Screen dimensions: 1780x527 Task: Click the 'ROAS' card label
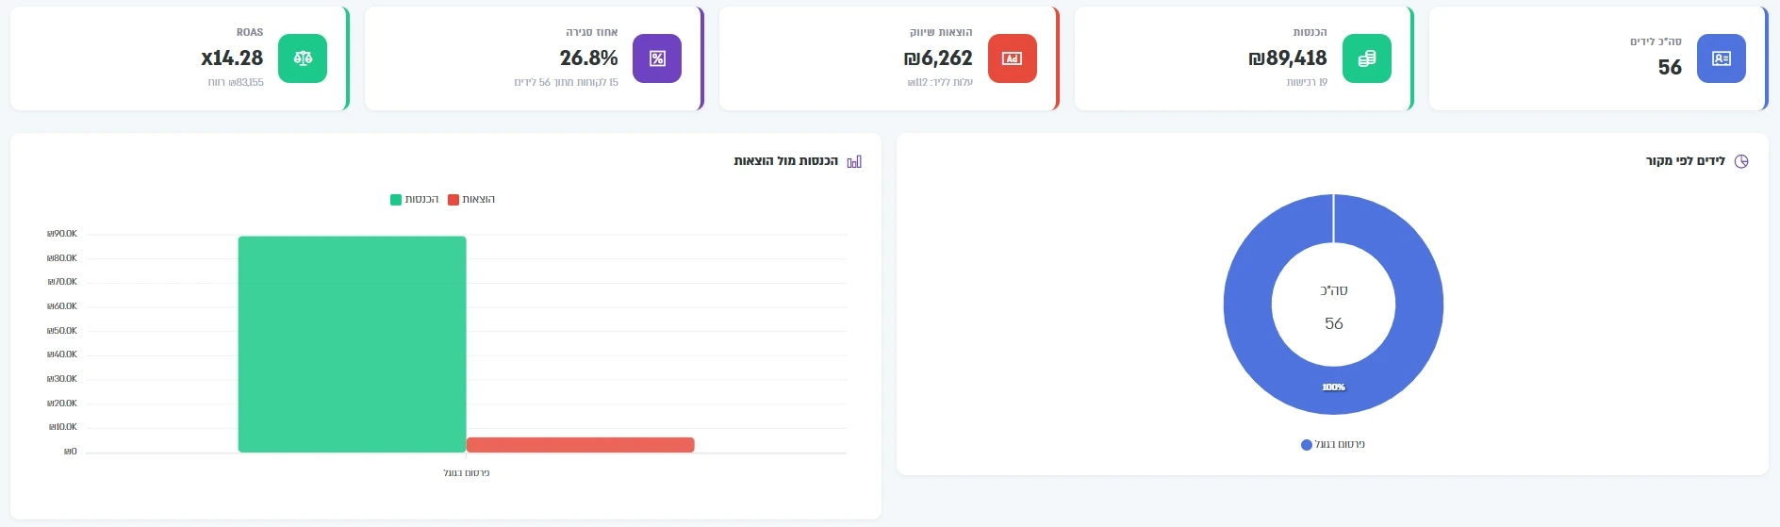(x=250, y=32)
